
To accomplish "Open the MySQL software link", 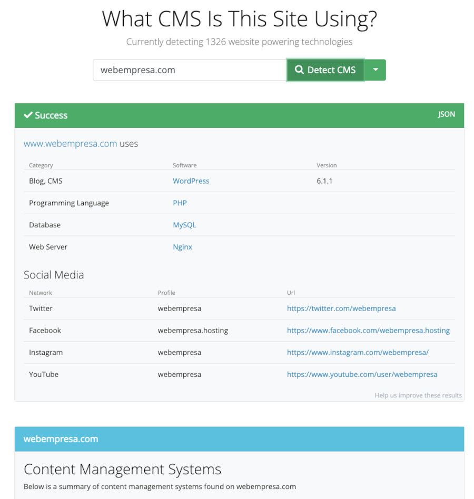I will [184, 225].
